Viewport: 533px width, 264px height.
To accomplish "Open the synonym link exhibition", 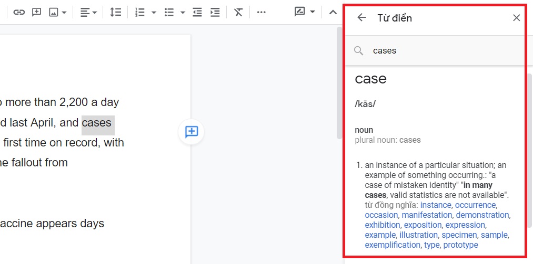I will [383, 225].
